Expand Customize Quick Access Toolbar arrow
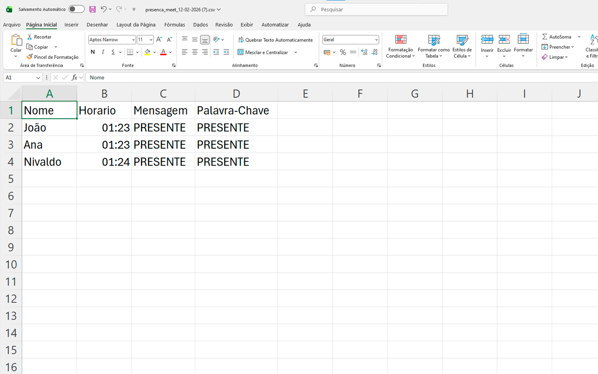The height and width of the screenshot is (374, 598). (134, 9)
